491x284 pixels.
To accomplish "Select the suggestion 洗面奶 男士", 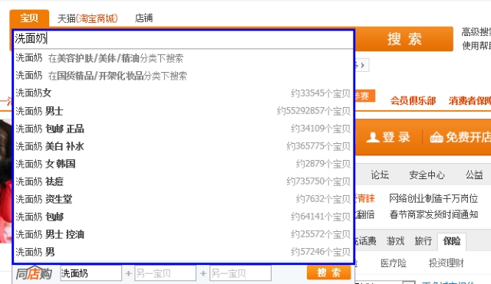I will (183, 110).
